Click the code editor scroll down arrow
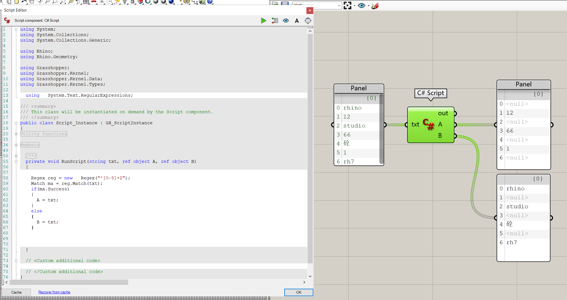 (310, 276)
